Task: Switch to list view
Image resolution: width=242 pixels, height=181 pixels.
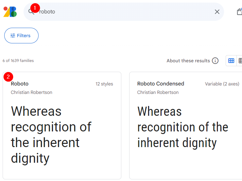Action: [240, 61]
